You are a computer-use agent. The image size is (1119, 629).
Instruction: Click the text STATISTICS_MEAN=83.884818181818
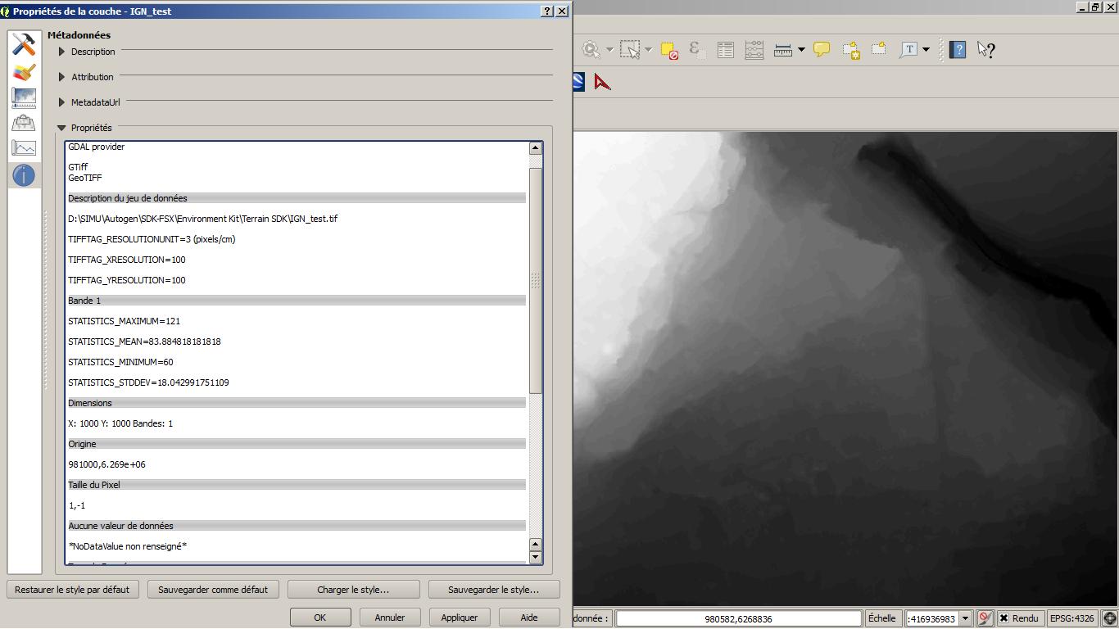144,342
